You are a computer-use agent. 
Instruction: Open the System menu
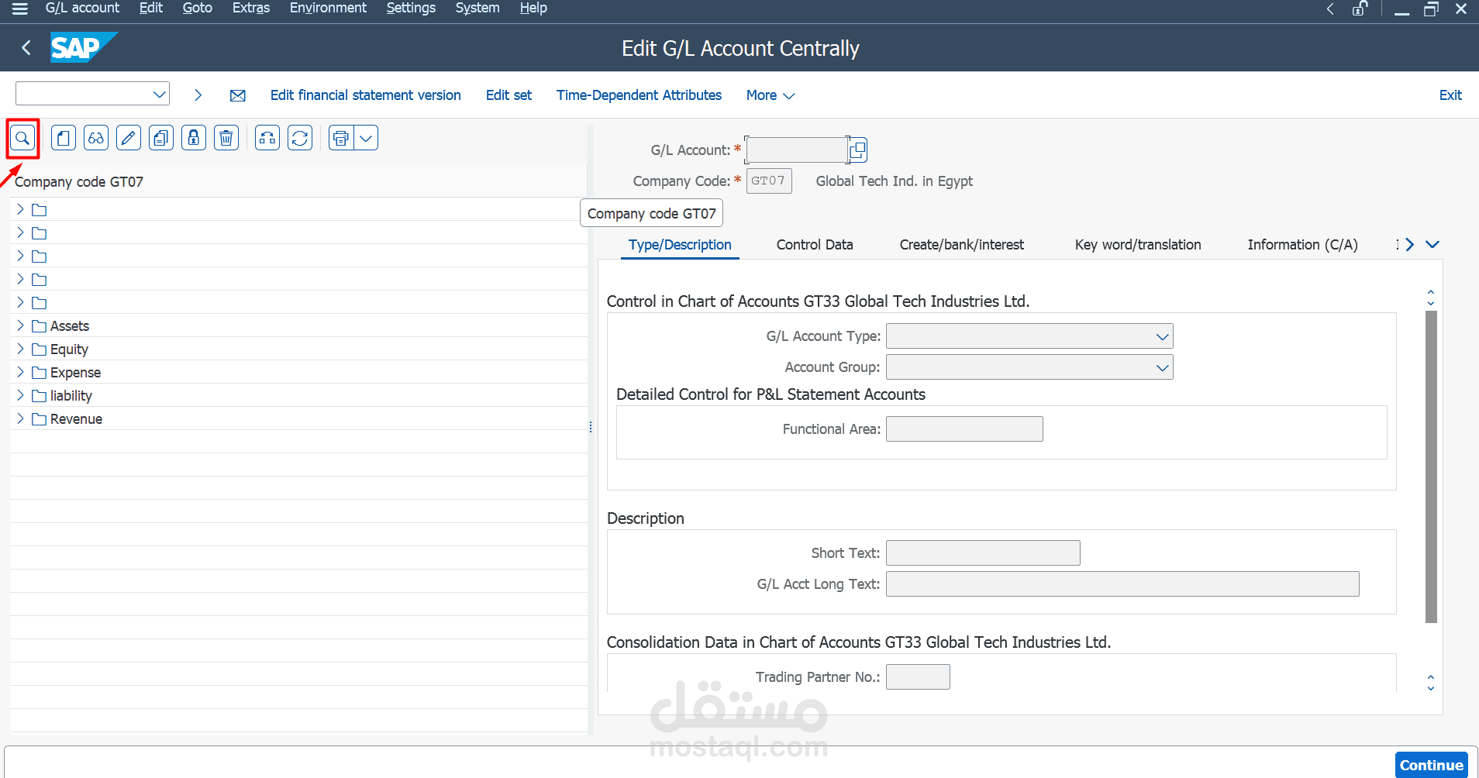(477, 8)
